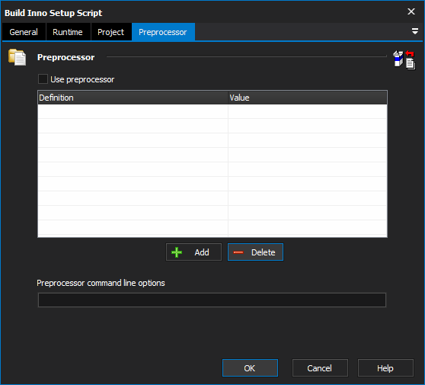
Task: Open the tab list dropdown arrow
Action: point(414,31)
